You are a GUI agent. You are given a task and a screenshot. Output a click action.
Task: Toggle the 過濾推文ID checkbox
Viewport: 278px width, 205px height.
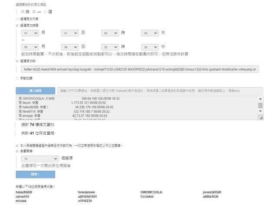[17, 62]
